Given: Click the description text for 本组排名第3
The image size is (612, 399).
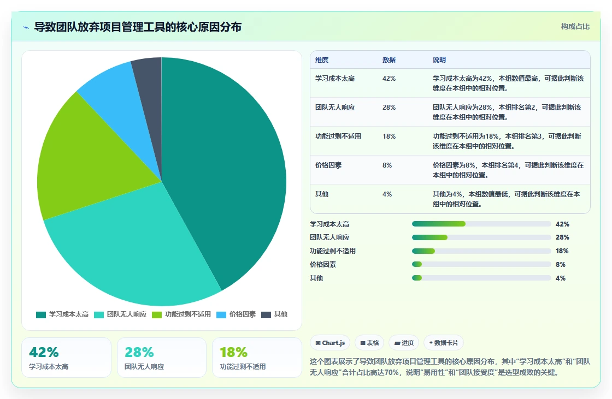Looking at the screenshot, I should 507,141.
